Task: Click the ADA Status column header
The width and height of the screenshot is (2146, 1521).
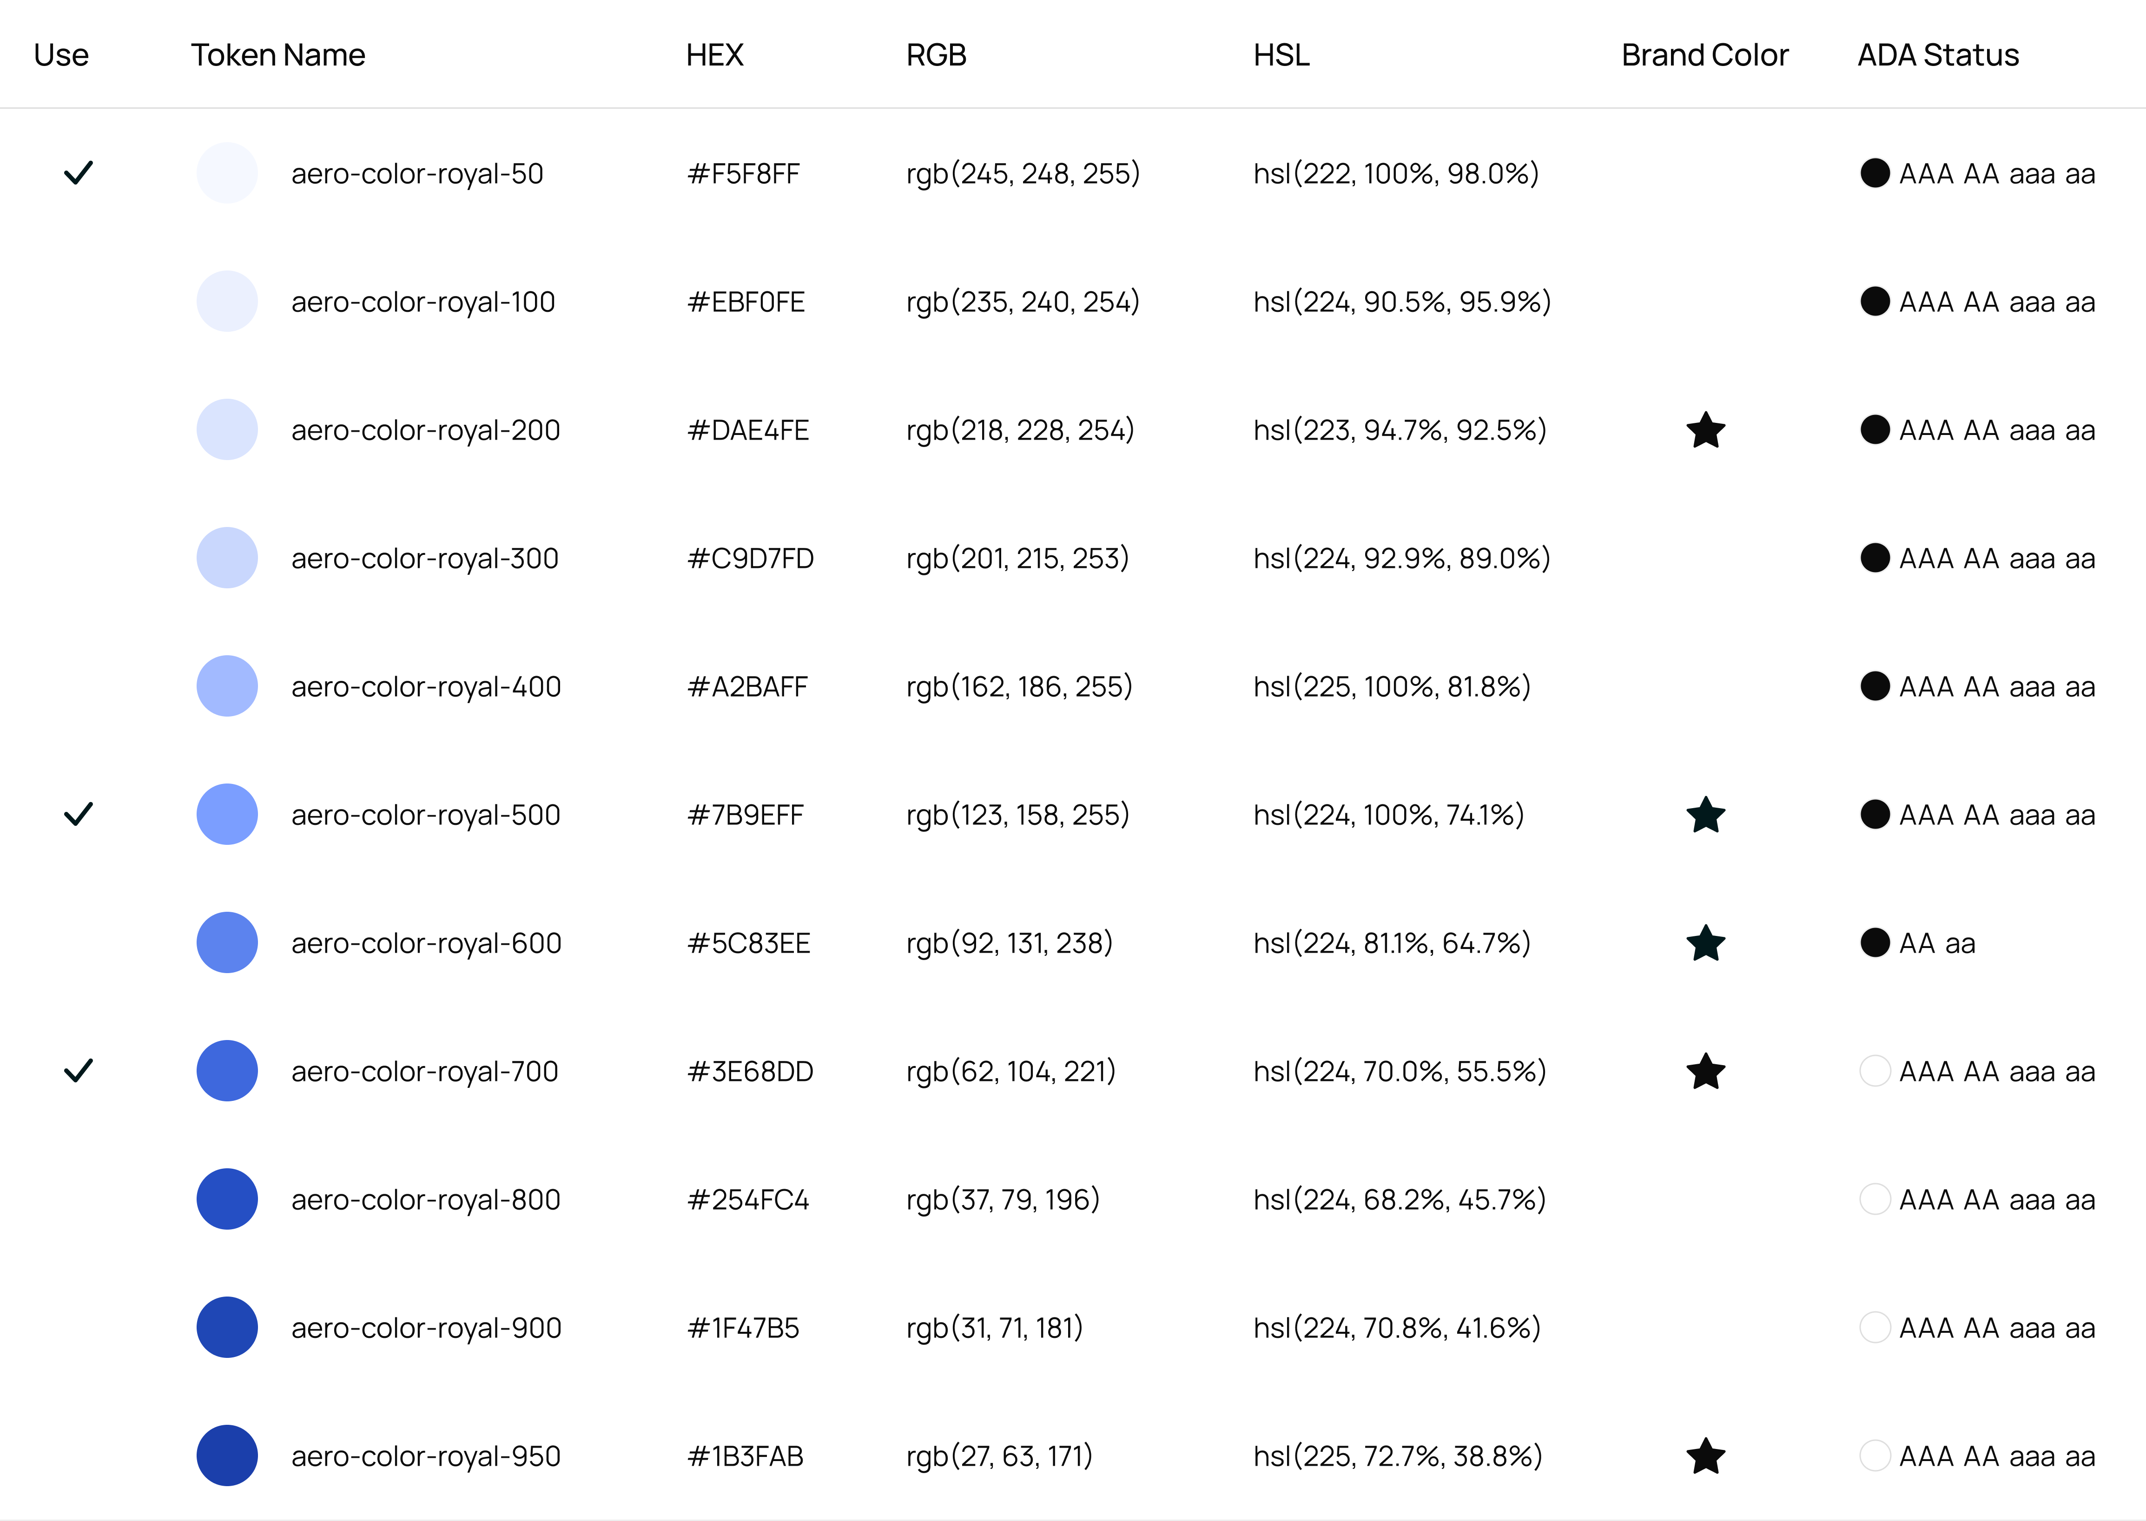Action: tap(1938, 55)
